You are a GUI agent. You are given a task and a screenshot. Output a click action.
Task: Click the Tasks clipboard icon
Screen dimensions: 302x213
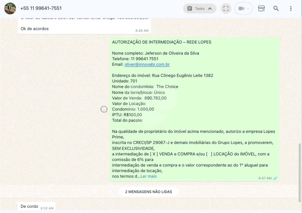point(190,9)
